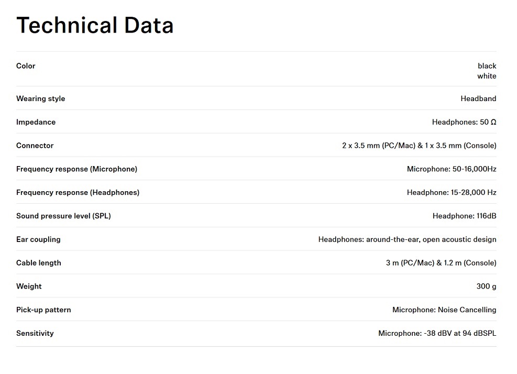Click Microphone: 50-16,000Hz value
The image size is (517, 374).
(x=452, y=169)
